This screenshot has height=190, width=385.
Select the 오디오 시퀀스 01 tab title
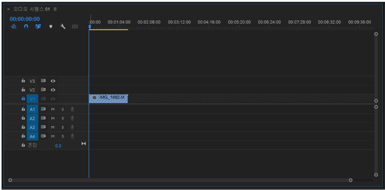32,9
